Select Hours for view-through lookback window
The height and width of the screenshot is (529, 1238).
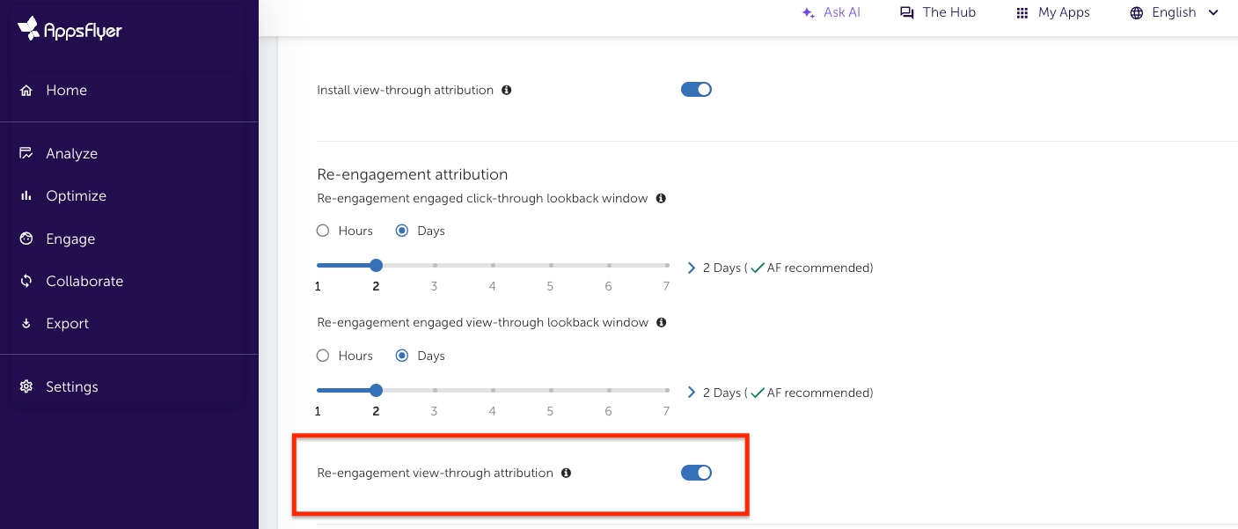click(x=323, y=356)
